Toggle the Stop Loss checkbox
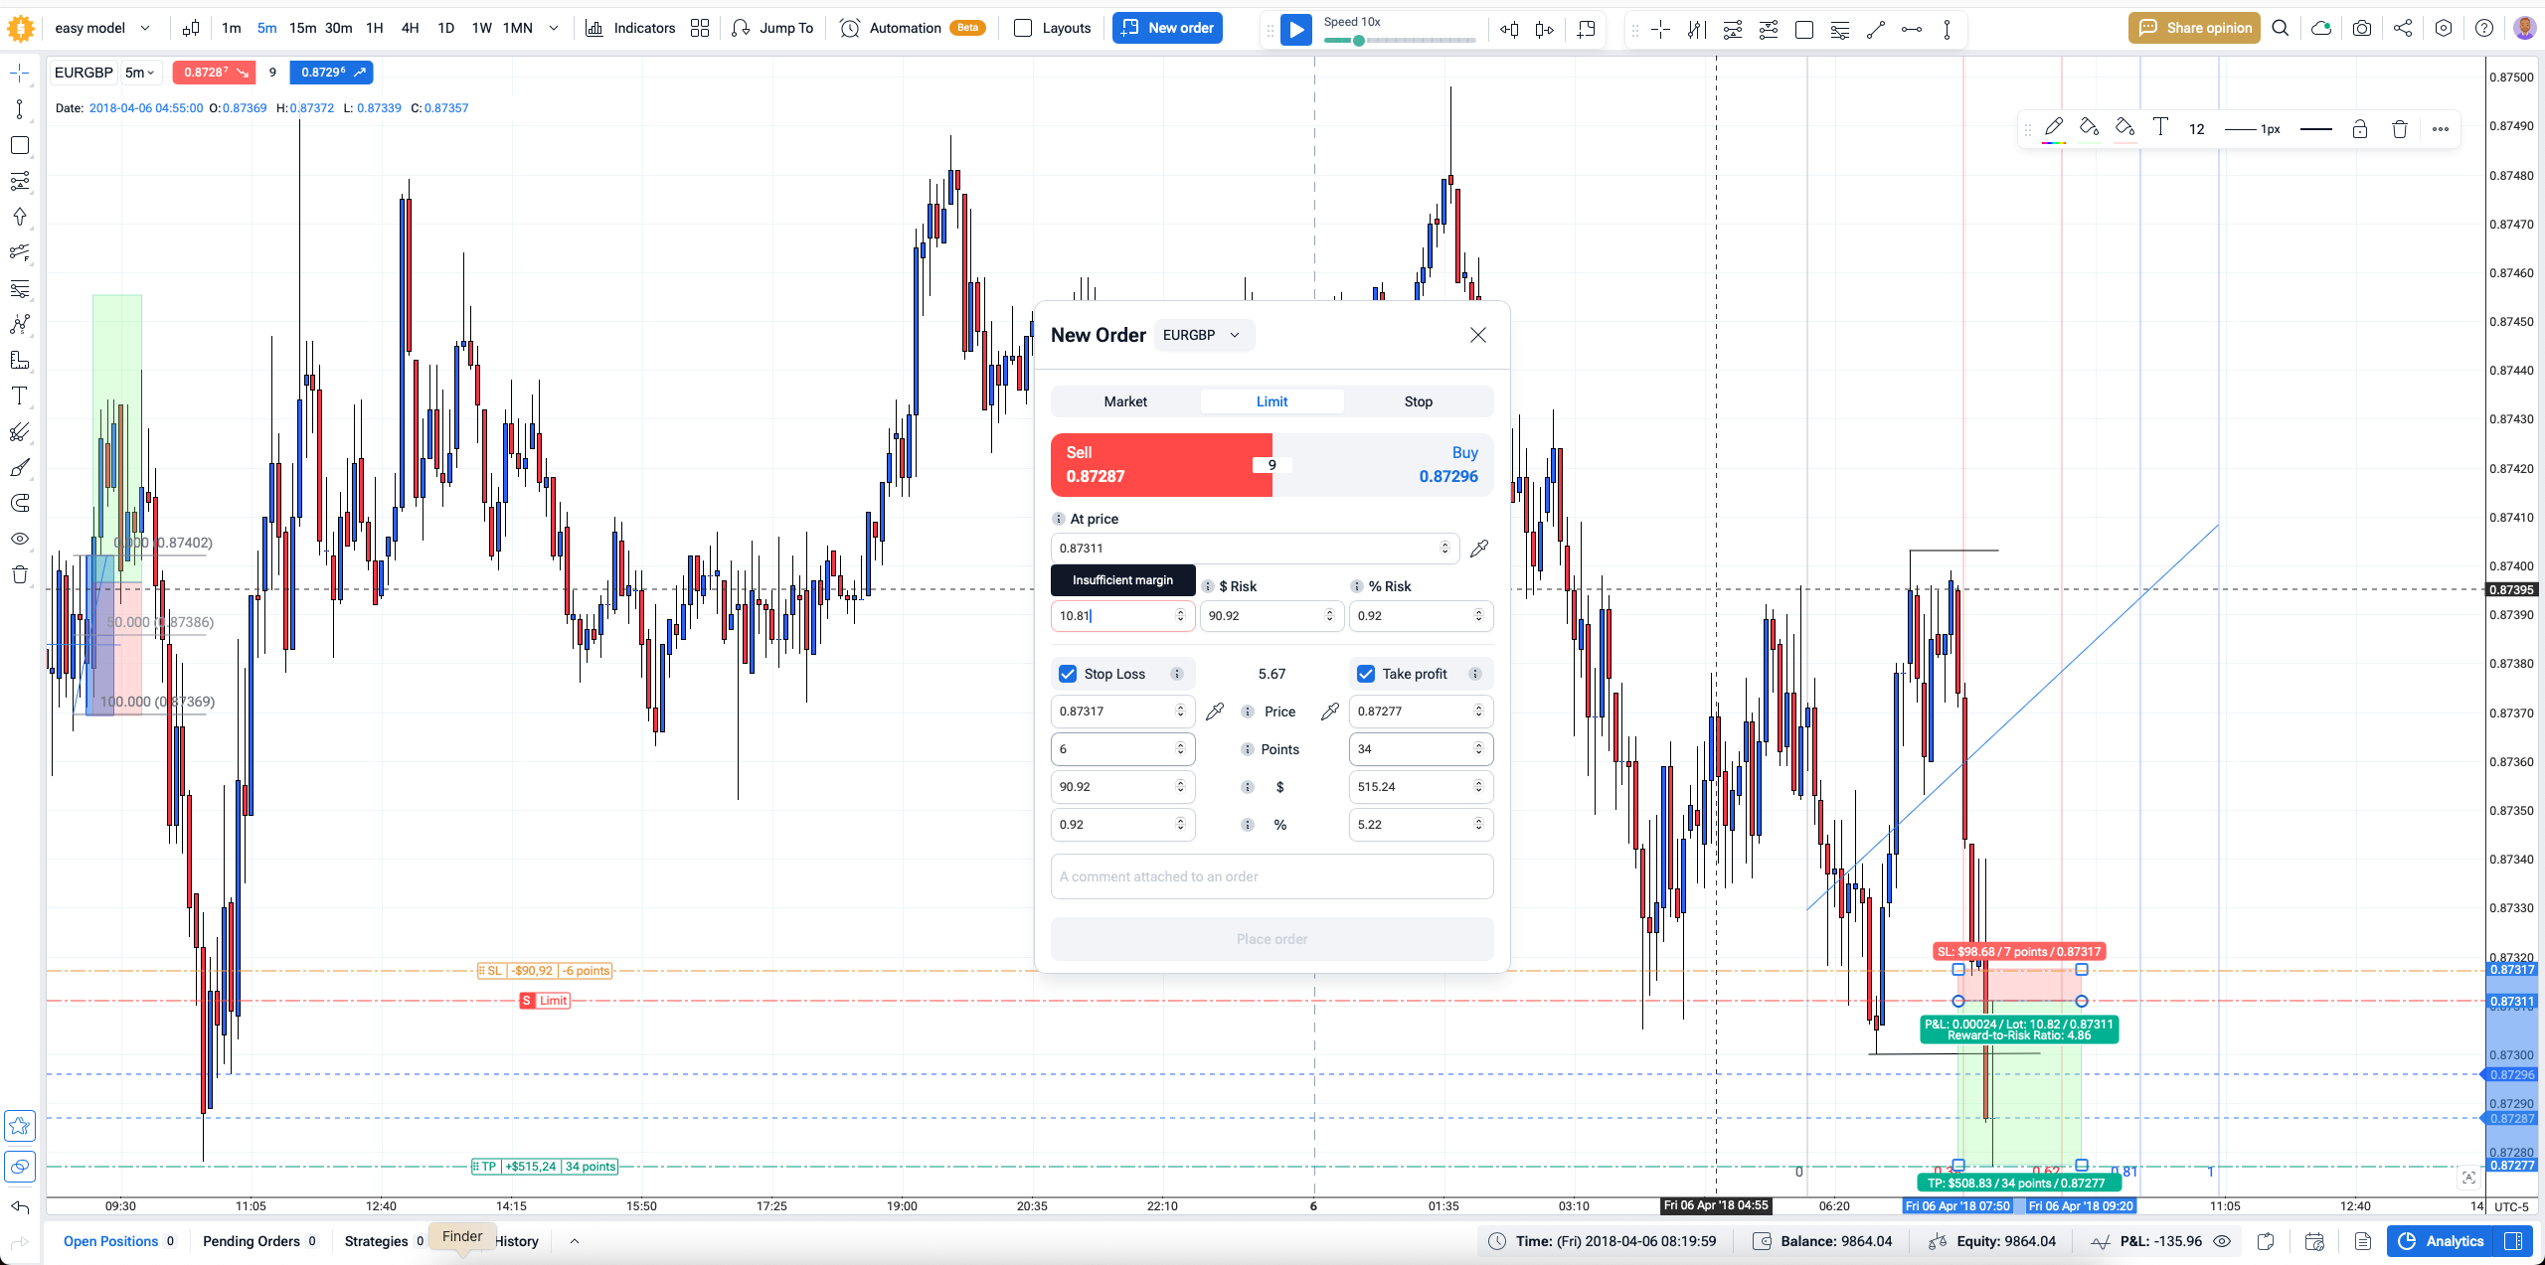This screenshot has width=2545, height=1265. (1068, 674)
